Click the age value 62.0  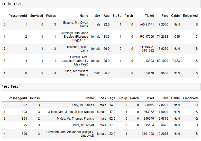click(112, 119)
